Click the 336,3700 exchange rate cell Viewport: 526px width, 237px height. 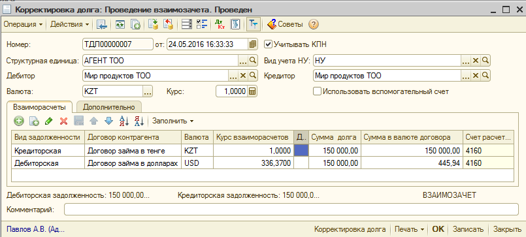point(254,163)
